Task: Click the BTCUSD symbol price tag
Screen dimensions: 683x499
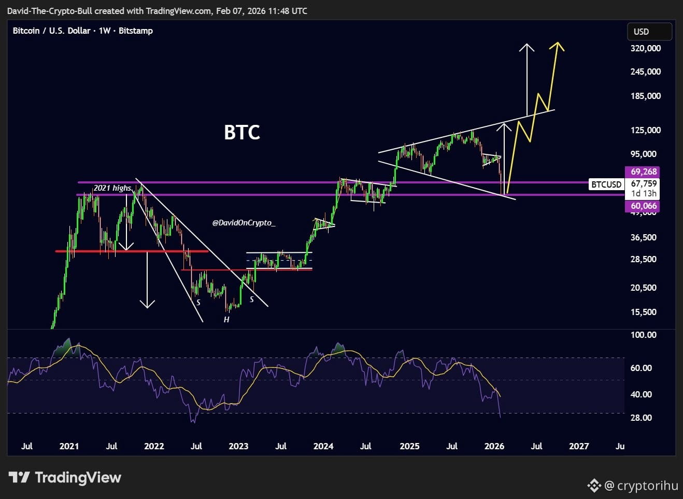Action: click(606, 184)
